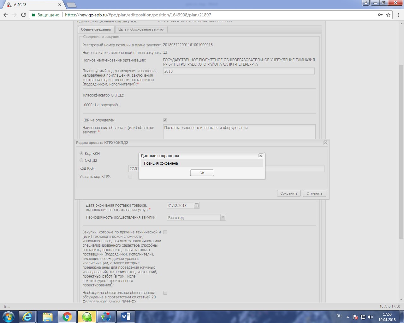
Task: Check 'Необходимо обязательное общественное обсуждение' checkbox
Action: coord(165,293)
